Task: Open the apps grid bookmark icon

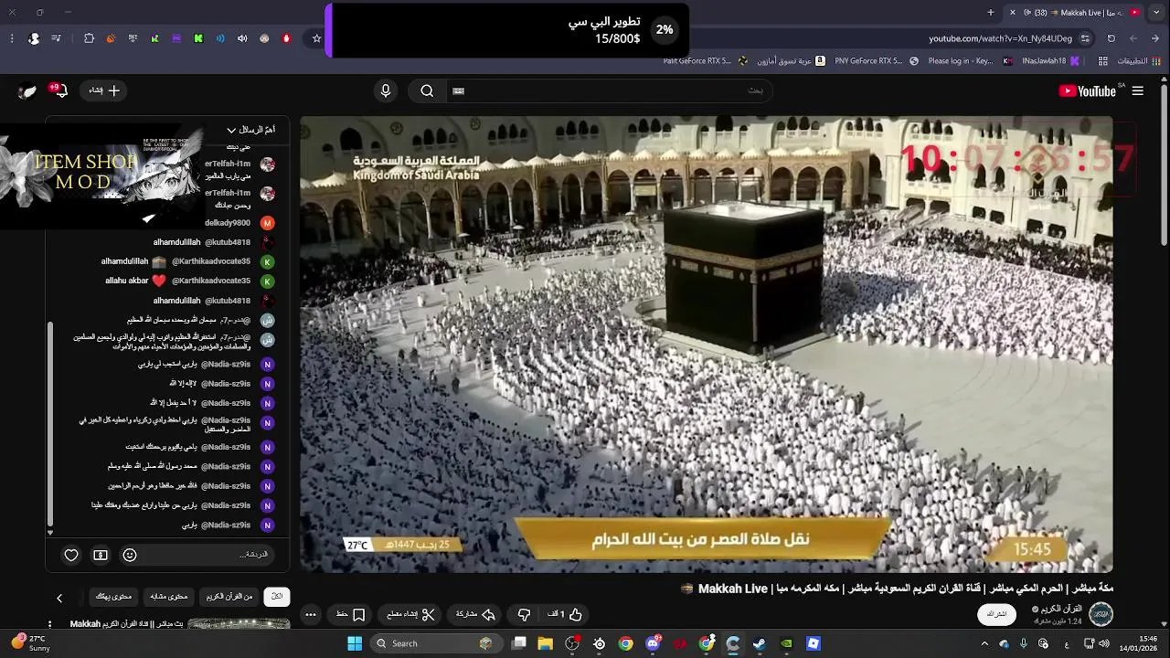Action: point(1103,61)
